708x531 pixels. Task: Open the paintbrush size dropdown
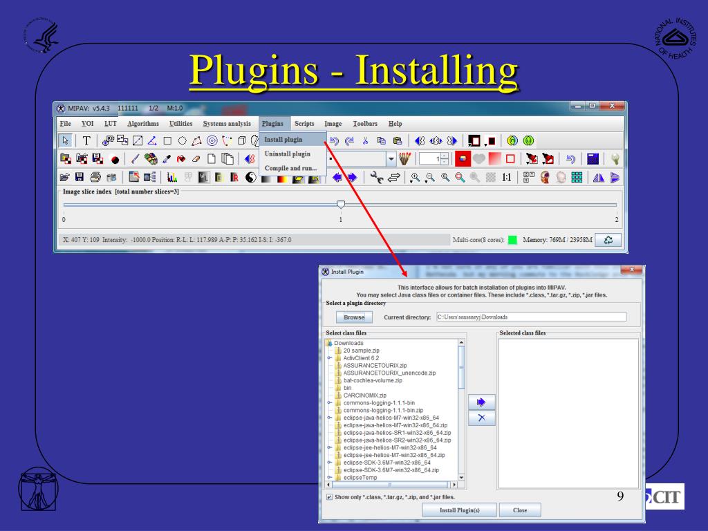click(391, 159)
